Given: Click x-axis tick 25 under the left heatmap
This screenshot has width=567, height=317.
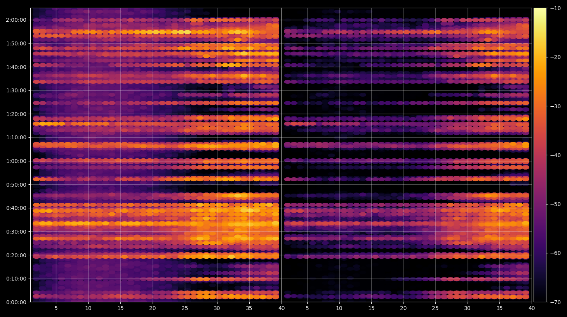Looking at the screenshot, I should point(184,308).
